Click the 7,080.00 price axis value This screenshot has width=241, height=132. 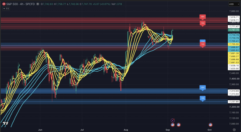pos(234,124)
